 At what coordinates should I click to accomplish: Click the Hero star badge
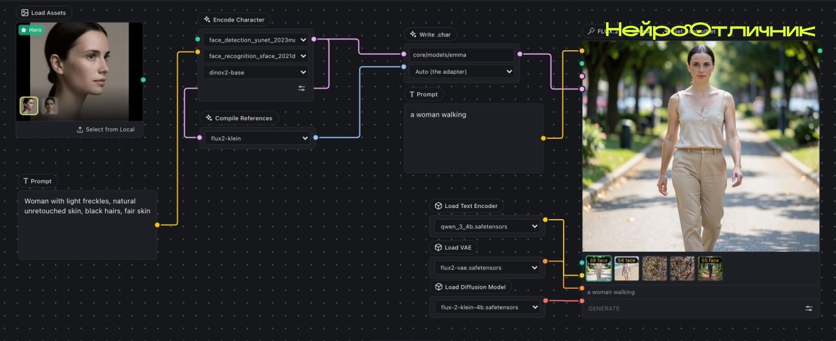pyautogui.click(x=31, y=30)
